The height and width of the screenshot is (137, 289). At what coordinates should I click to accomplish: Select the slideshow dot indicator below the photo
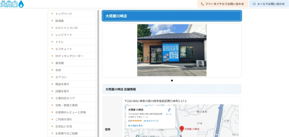coord(172,81)
